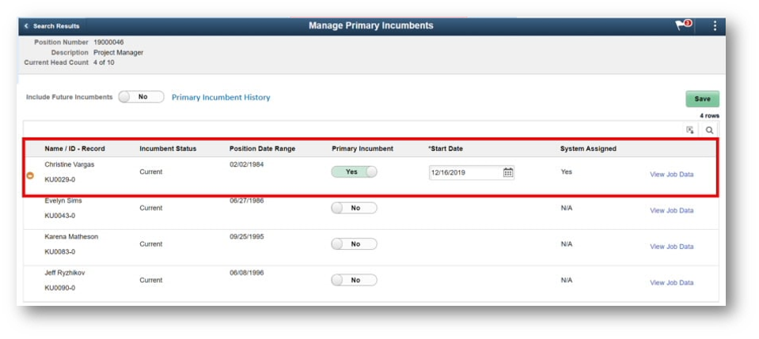This screenshot has width=759, height=339.
Task: Select record ID KU0090-0
Action: coord(59,288)
